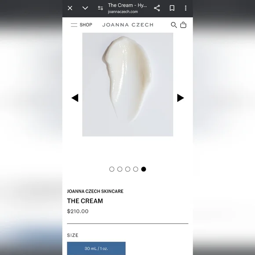The width and height of the screenshot is (255, 255).
Task: Show next product image
Action: tap(181, 98)
